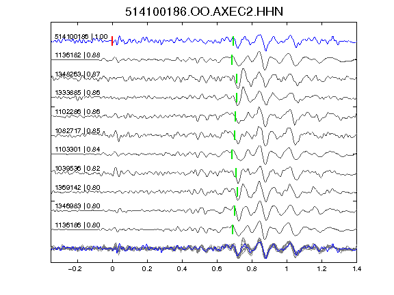Image resolution: width=394 pixels, height=295 pixels.
Task: Click green pick marker on trace 1333885
Action: click(x=237, y=98)
